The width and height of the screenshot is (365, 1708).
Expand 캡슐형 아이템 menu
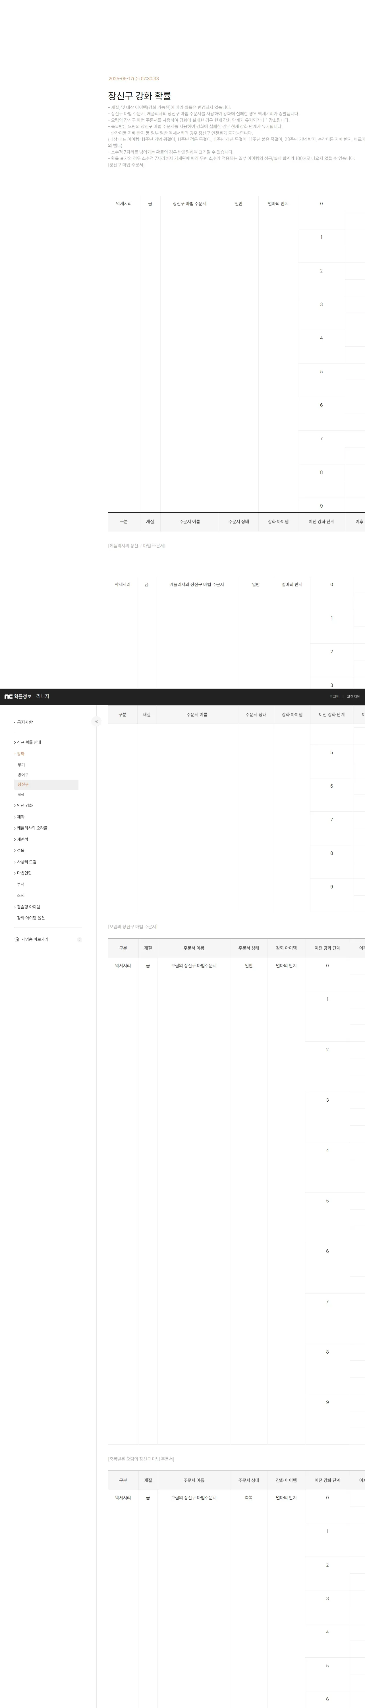[x=28, y=907]
